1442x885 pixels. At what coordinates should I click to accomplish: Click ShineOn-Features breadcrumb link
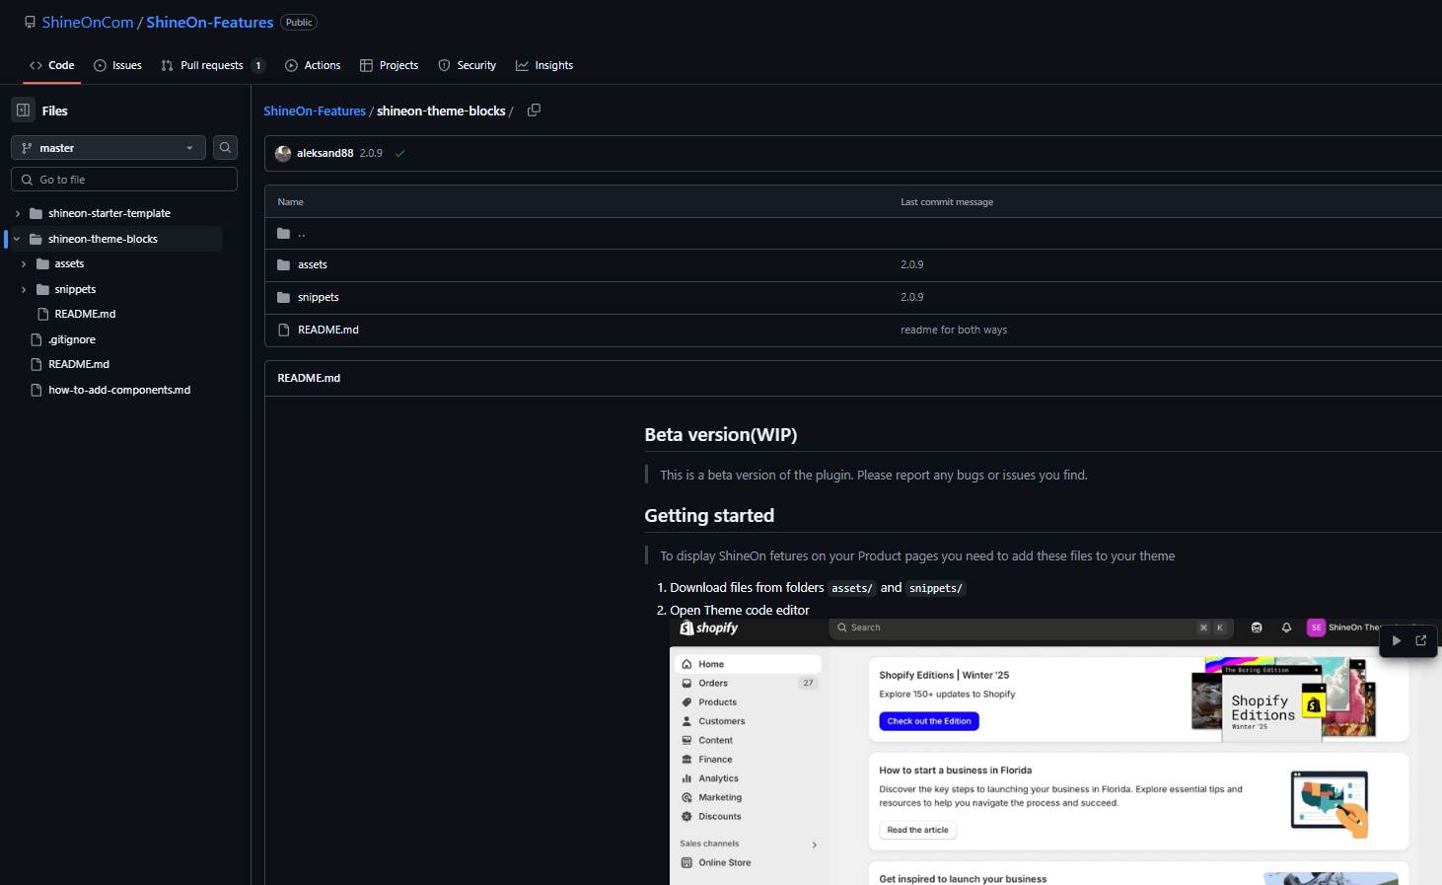pos(315,111)
